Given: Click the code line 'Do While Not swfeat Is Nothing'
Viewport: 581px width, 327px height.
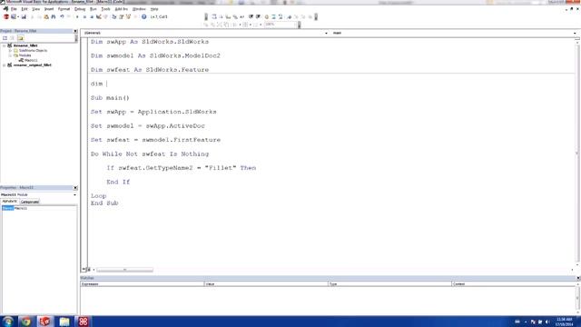Looking at the screenshot, I should [150, 154].
